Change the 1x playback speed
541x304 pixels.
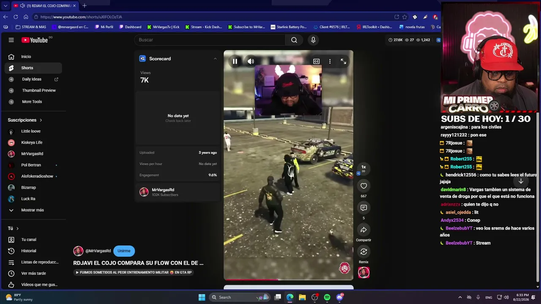click(363, 168)
